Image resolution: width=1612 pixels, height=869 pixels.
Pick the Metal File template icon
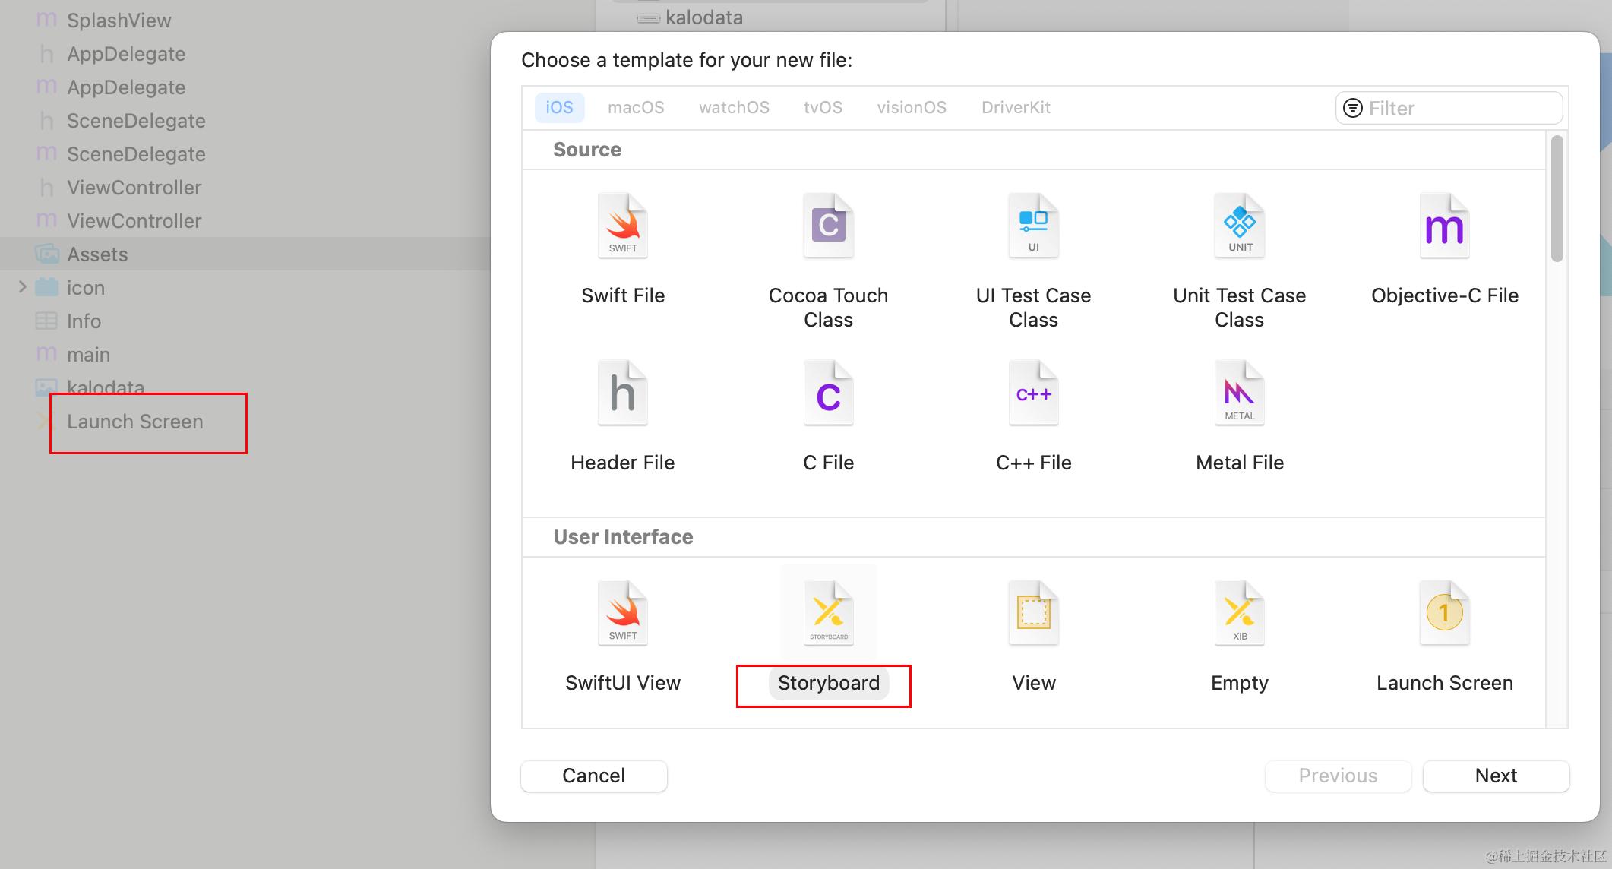tap(1239, 393)
